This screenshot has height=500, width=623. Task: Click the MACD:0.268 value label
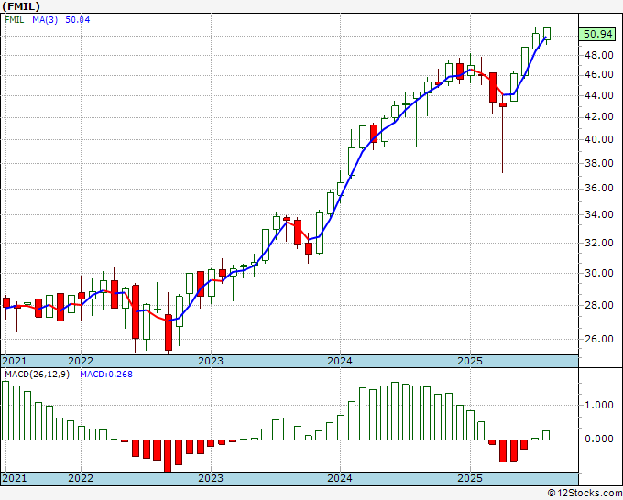pyautogui.click(x=106, y=375)
